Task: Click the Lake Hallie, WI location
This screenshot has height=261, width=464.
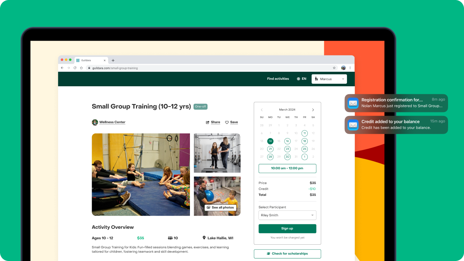Action: (x=218, y=238)
